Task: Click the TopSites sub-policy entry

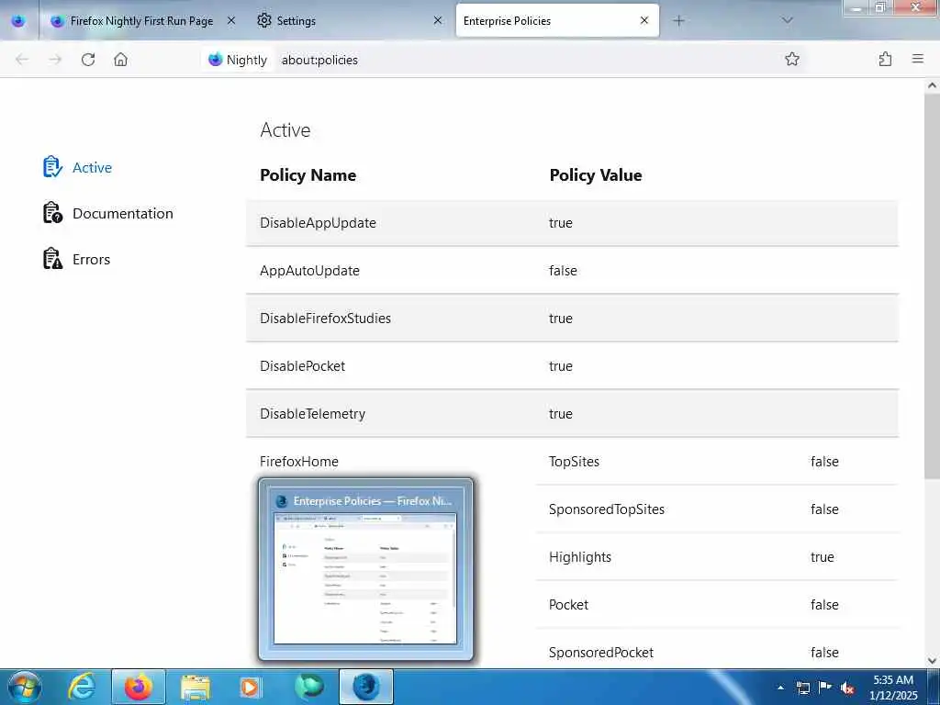Action: click(x=574, y=462)
